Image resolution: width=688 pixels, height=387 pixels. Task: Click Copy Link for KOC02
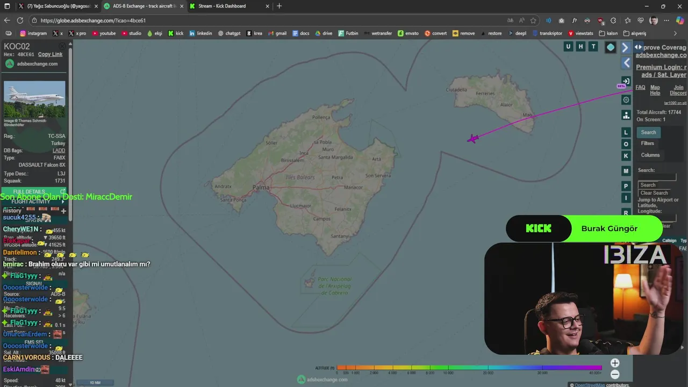click(x=50, y=54)
